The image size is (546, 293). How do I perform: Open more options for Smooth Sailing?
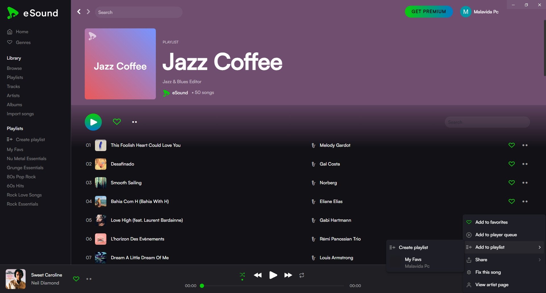pos(525,183)
